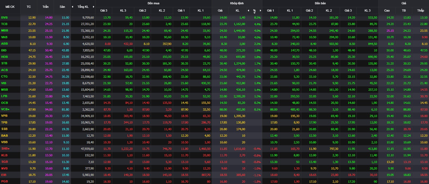Select STB floor price 27.85
This screenshot has width=429, height=184.
66,63
